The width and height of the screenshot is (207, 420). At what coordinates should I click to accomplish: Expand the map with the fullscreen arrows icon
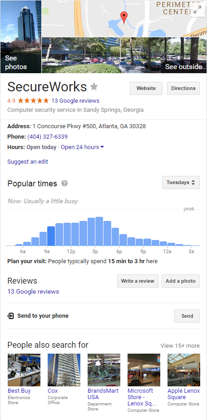tap(197, 10)
